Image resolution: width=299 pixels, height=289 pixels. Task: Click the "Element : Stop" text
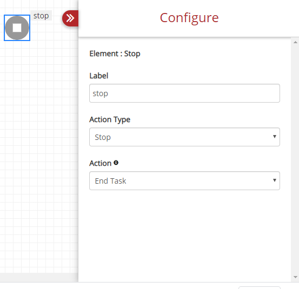click(115, 53)
